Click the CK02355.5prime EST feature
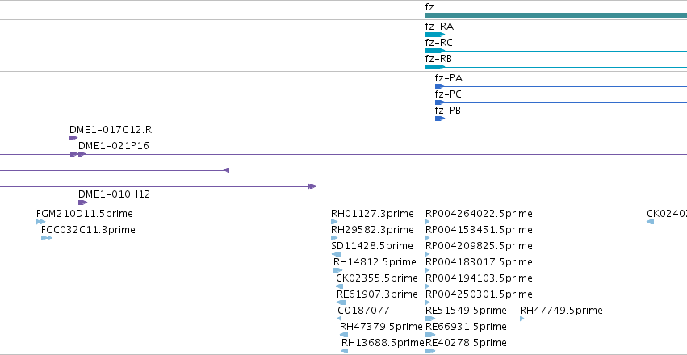Image resolution: width=687 pixels, height=355 pixels. pyautogui.click(x=340, y=286)
